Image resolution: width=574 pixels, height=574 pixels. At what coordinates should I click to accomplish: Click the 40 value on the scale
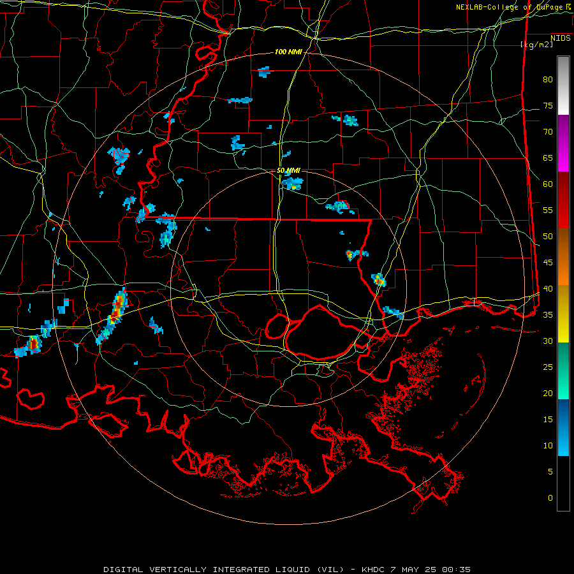click(548, 288)
